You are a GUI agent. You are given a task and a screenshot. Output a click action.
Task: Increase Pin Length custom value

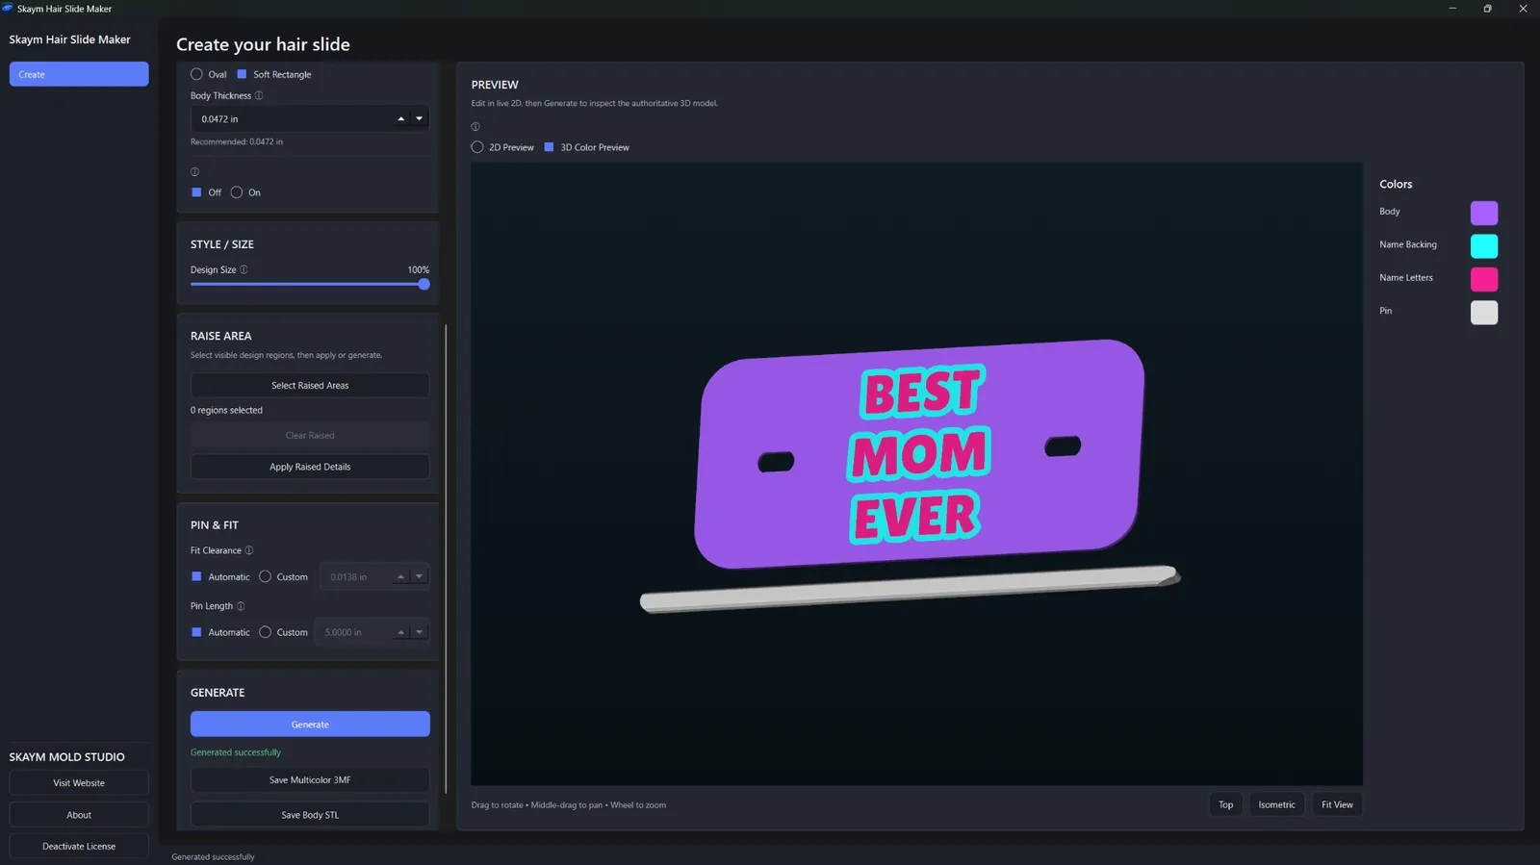401,632
